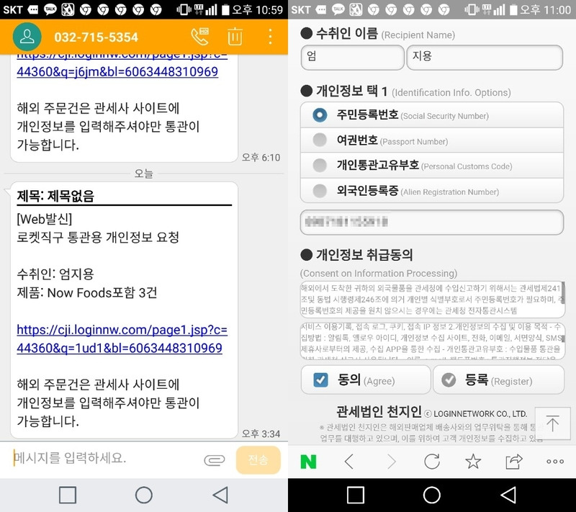Select 여권번호 Passport Number radio option
This screenshot has width=576, height=512.
[x=431, y=140]
